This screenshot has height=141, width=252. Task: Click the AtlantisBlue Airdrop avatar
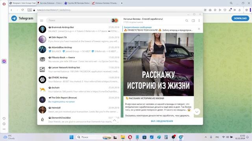point(43,49)
